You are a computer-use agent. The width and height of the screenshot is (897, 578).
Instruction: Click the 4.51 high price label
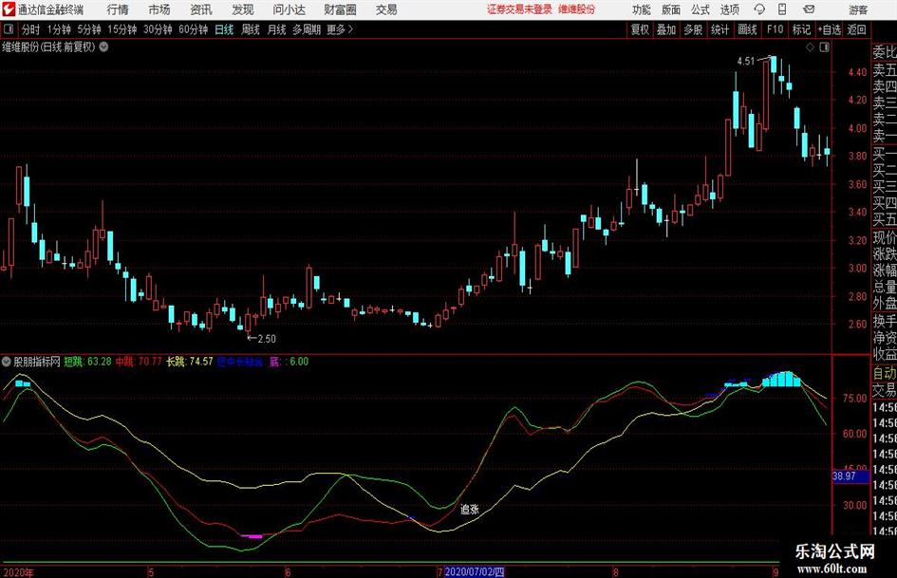coord(746,61)
